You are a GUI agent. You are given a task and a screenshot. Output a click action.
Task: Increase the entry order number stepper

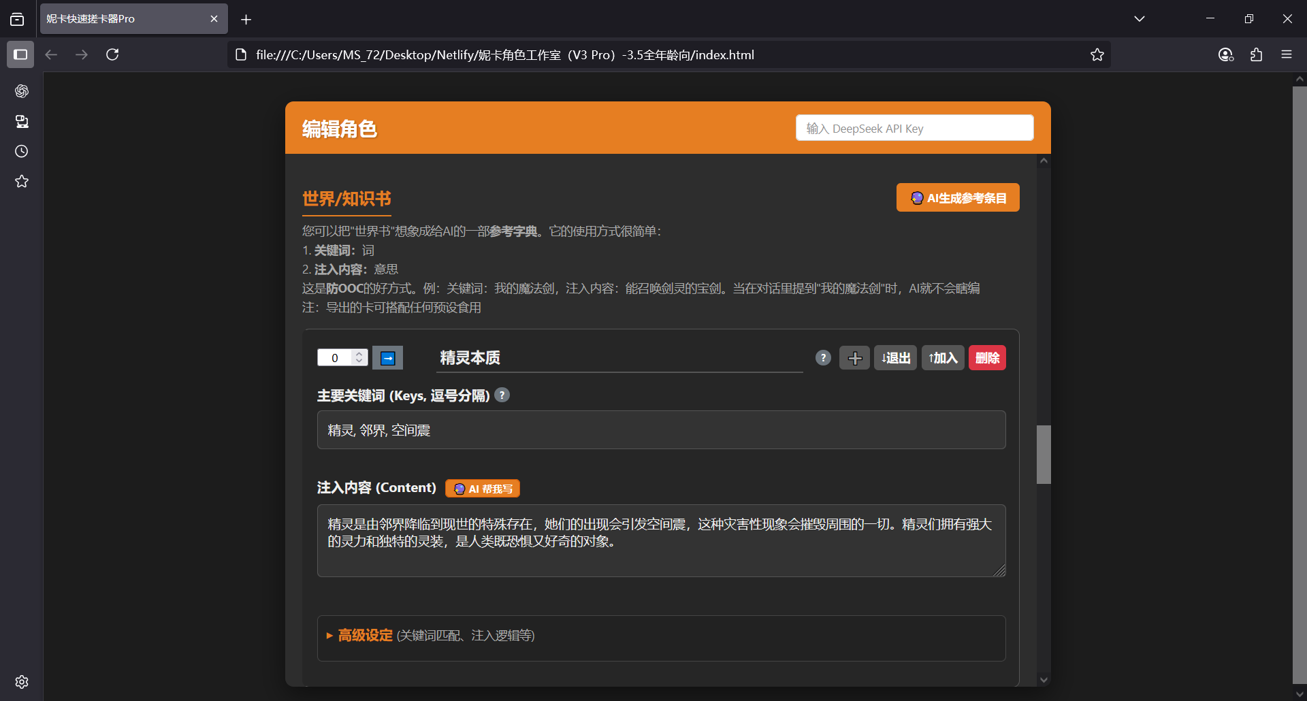(x=359, y=353)
